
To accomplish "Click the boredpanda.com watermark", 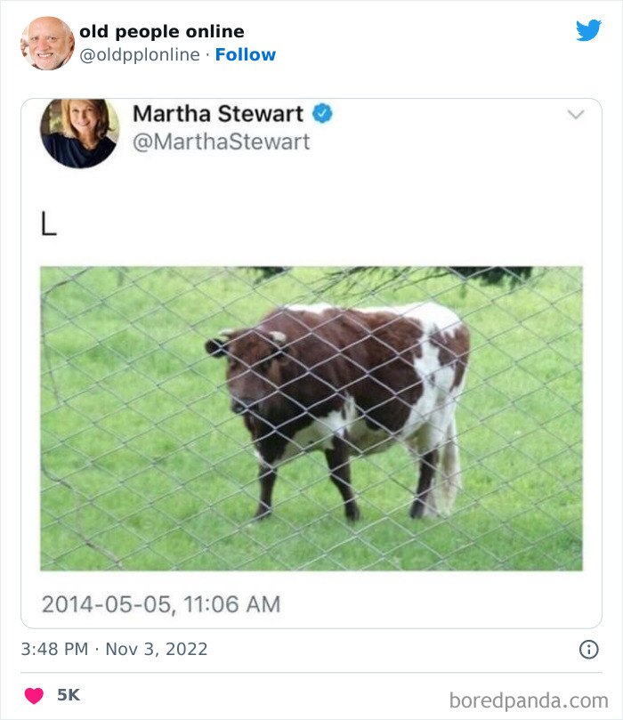I will [x=529, y=700].
